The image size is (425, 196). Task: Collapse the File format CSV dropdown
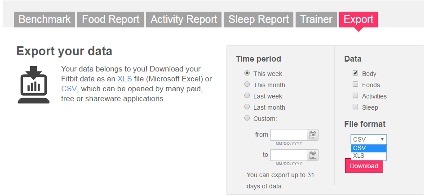369,139
